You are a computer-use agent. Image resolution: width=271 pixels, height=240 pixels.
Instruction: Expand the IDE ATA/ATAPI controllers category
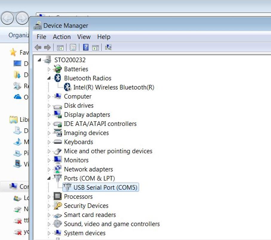click(x=49, y=124)
